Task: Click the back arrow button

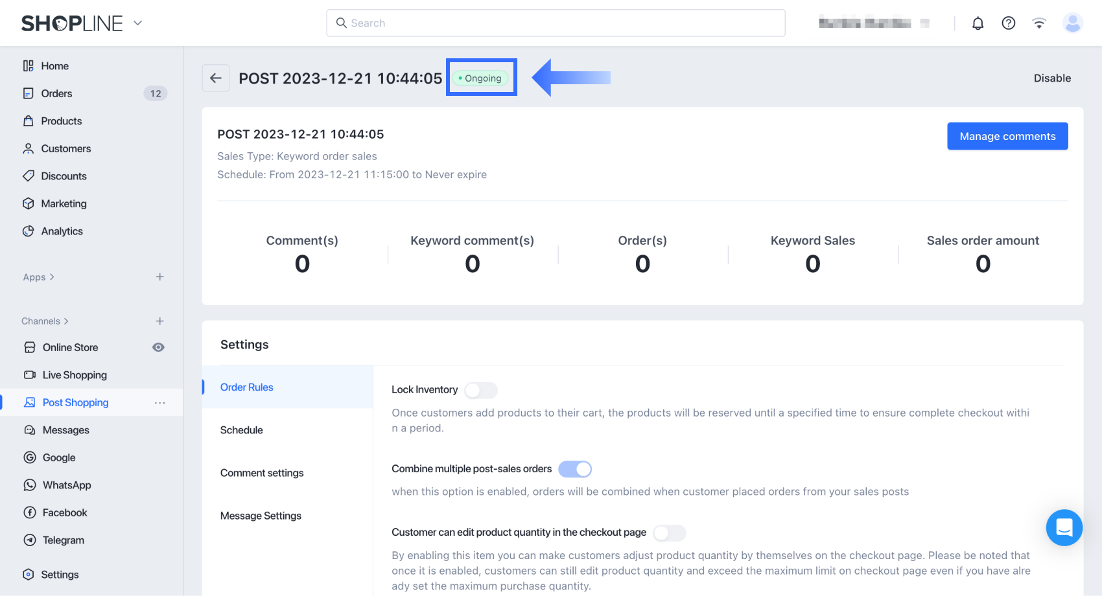Action: click(x=216, y=78)
